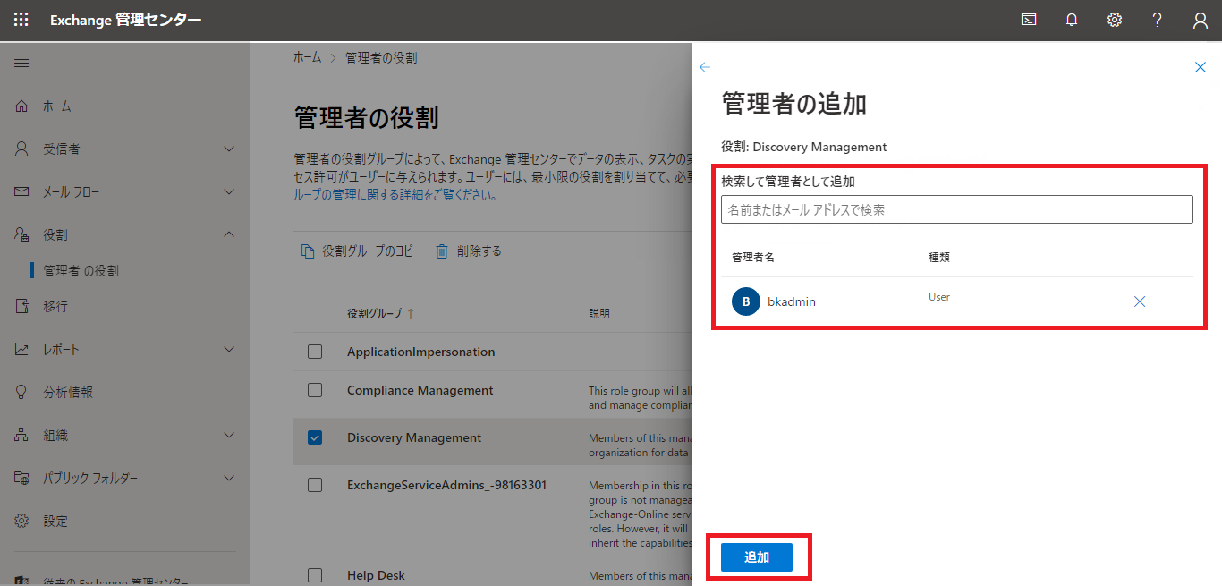
Task: Open the app launcher waffle icon
Action: [x=21, y=20]
